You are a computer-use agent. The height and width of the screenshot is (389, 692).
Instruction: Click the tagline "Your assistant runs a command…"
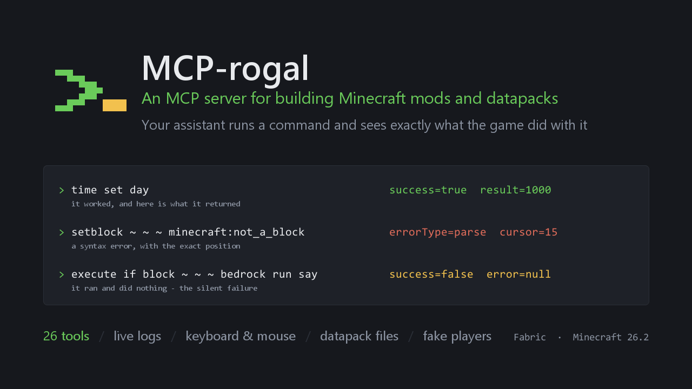point(364,125)
